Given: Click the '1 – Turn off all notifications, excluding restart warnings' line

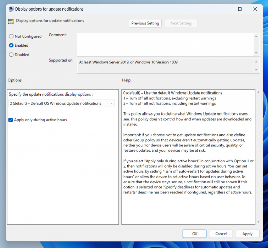Looking at the screenshot, I should (170, 98).
